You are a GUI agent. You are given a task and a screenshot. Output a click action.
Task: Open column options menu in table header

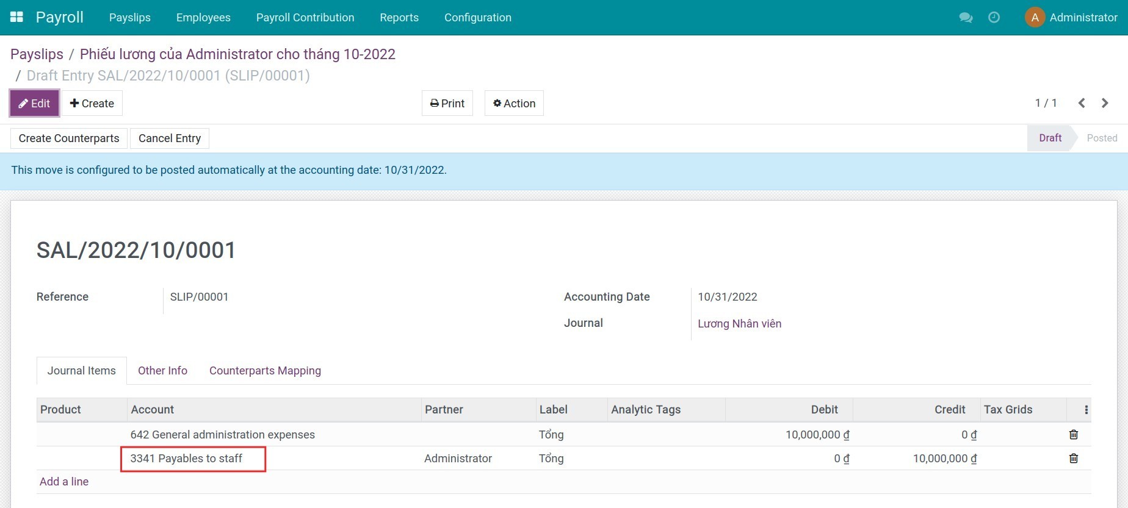1086,410
